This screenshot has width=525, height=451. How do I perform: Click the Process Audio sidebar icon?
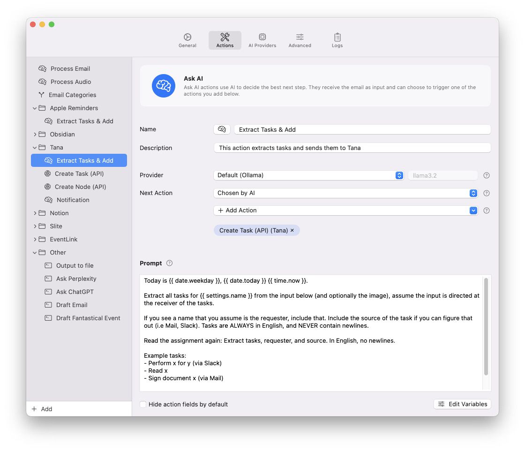click(x=42, y=82)
